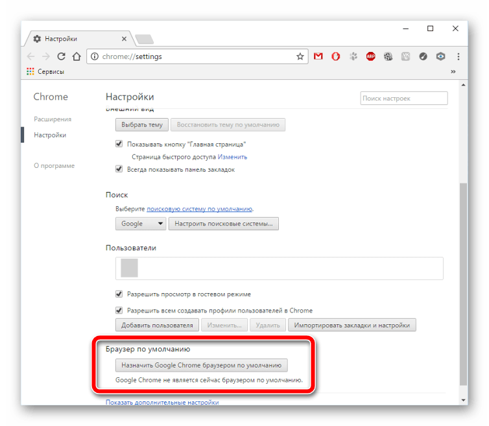Click the Home page icon in toolbar
Viewport: 489px width, 426px height.
pos(77,56)
